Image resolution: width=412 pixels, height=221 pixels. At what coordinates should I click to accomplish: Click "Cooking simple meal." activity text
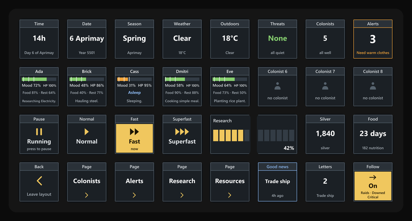pyautogui.click(x=182, y=101)
